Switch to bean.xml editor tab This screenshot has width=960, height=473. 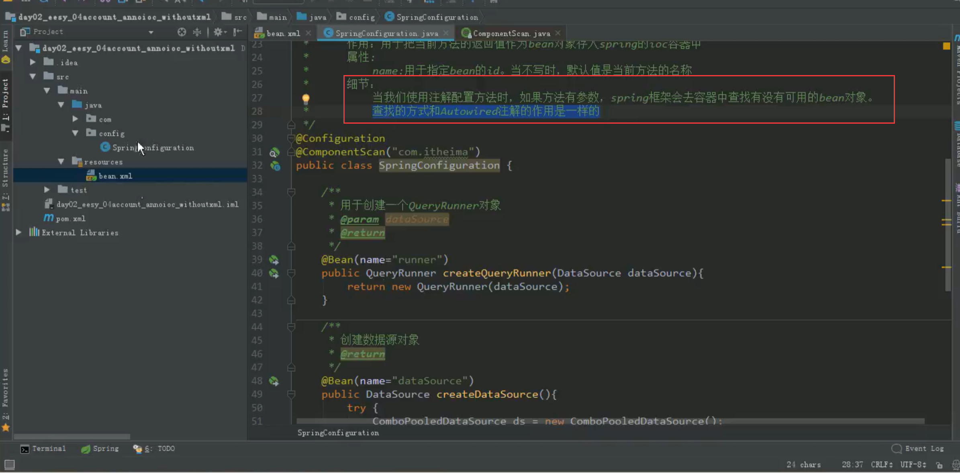pyautogui.click(x=283, y=34)
